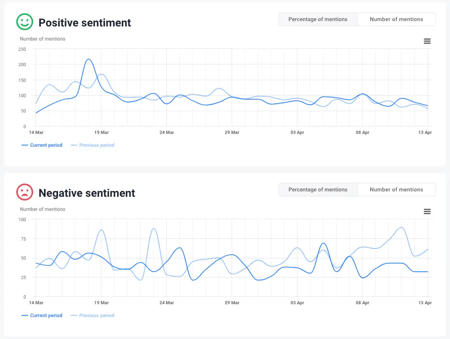Toggle Current period series in Positive chart legend

42,145
